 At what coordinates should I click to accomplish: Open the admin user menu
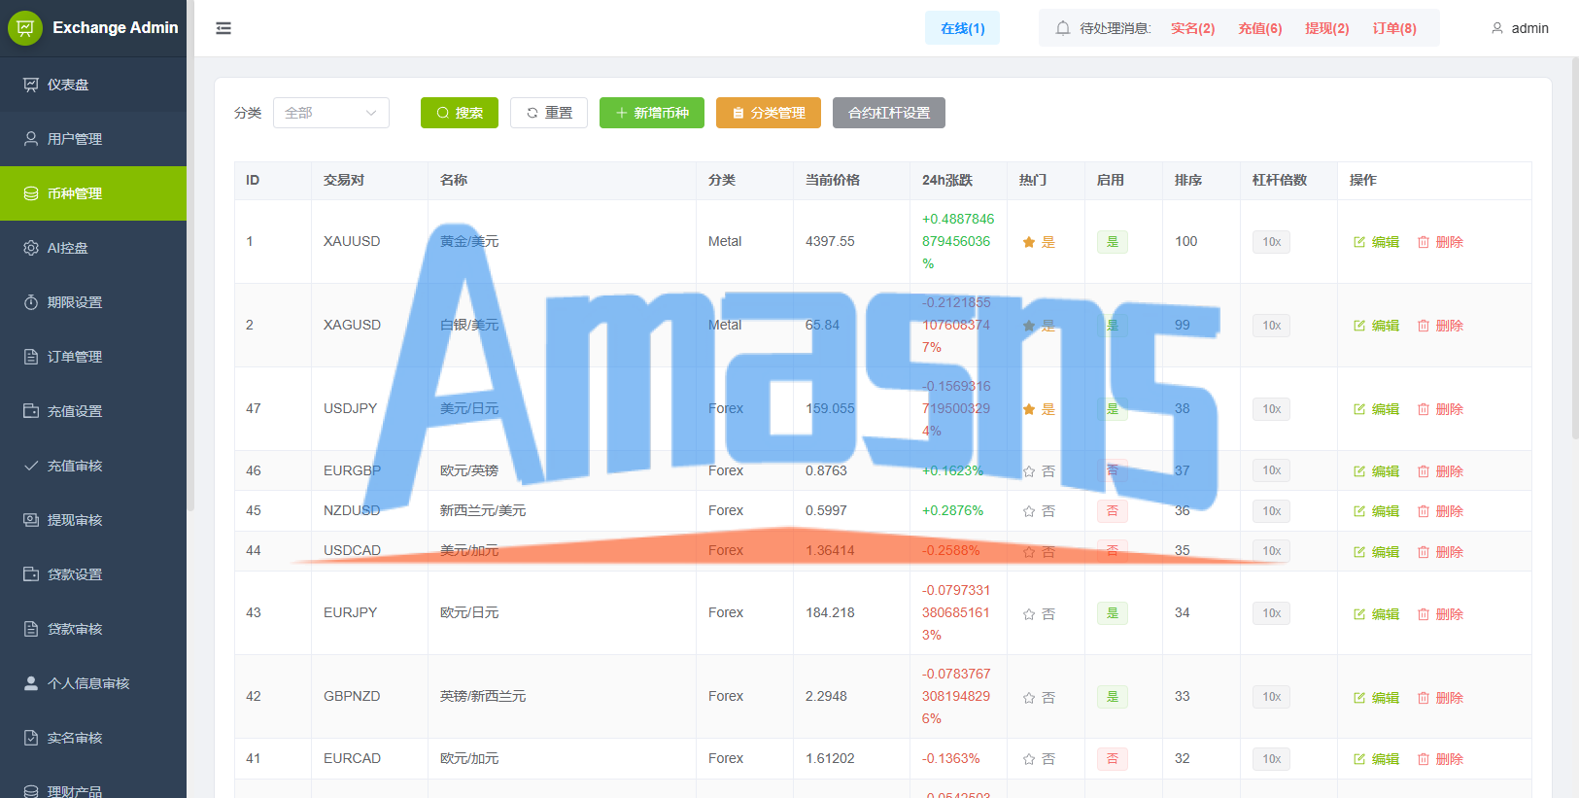click(x=1520, y=28)
